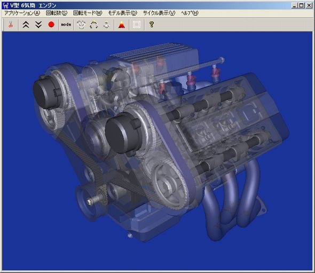315x273 pixels.
Task: Click the red circle stop button
Action: pos(51,25)
